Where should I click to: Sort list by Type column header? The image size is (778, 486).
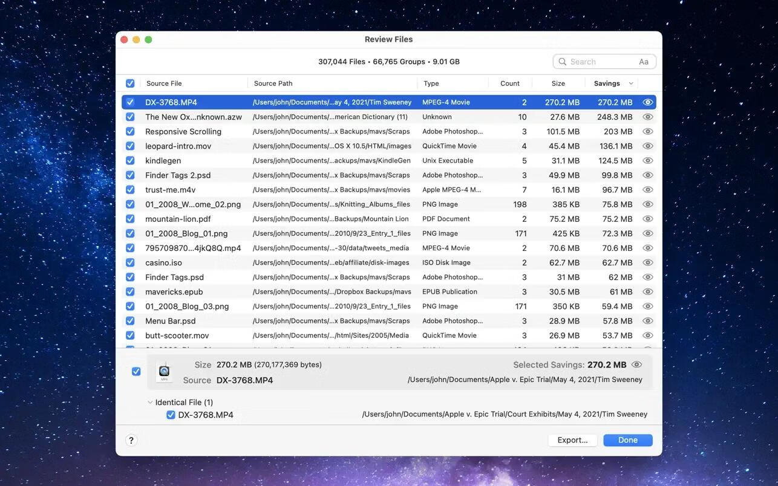point(431,83)
